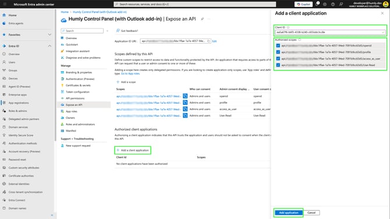This screenshot has height=219, width=390.
Task: Open App roles page
Action: (x=72, y=111)
